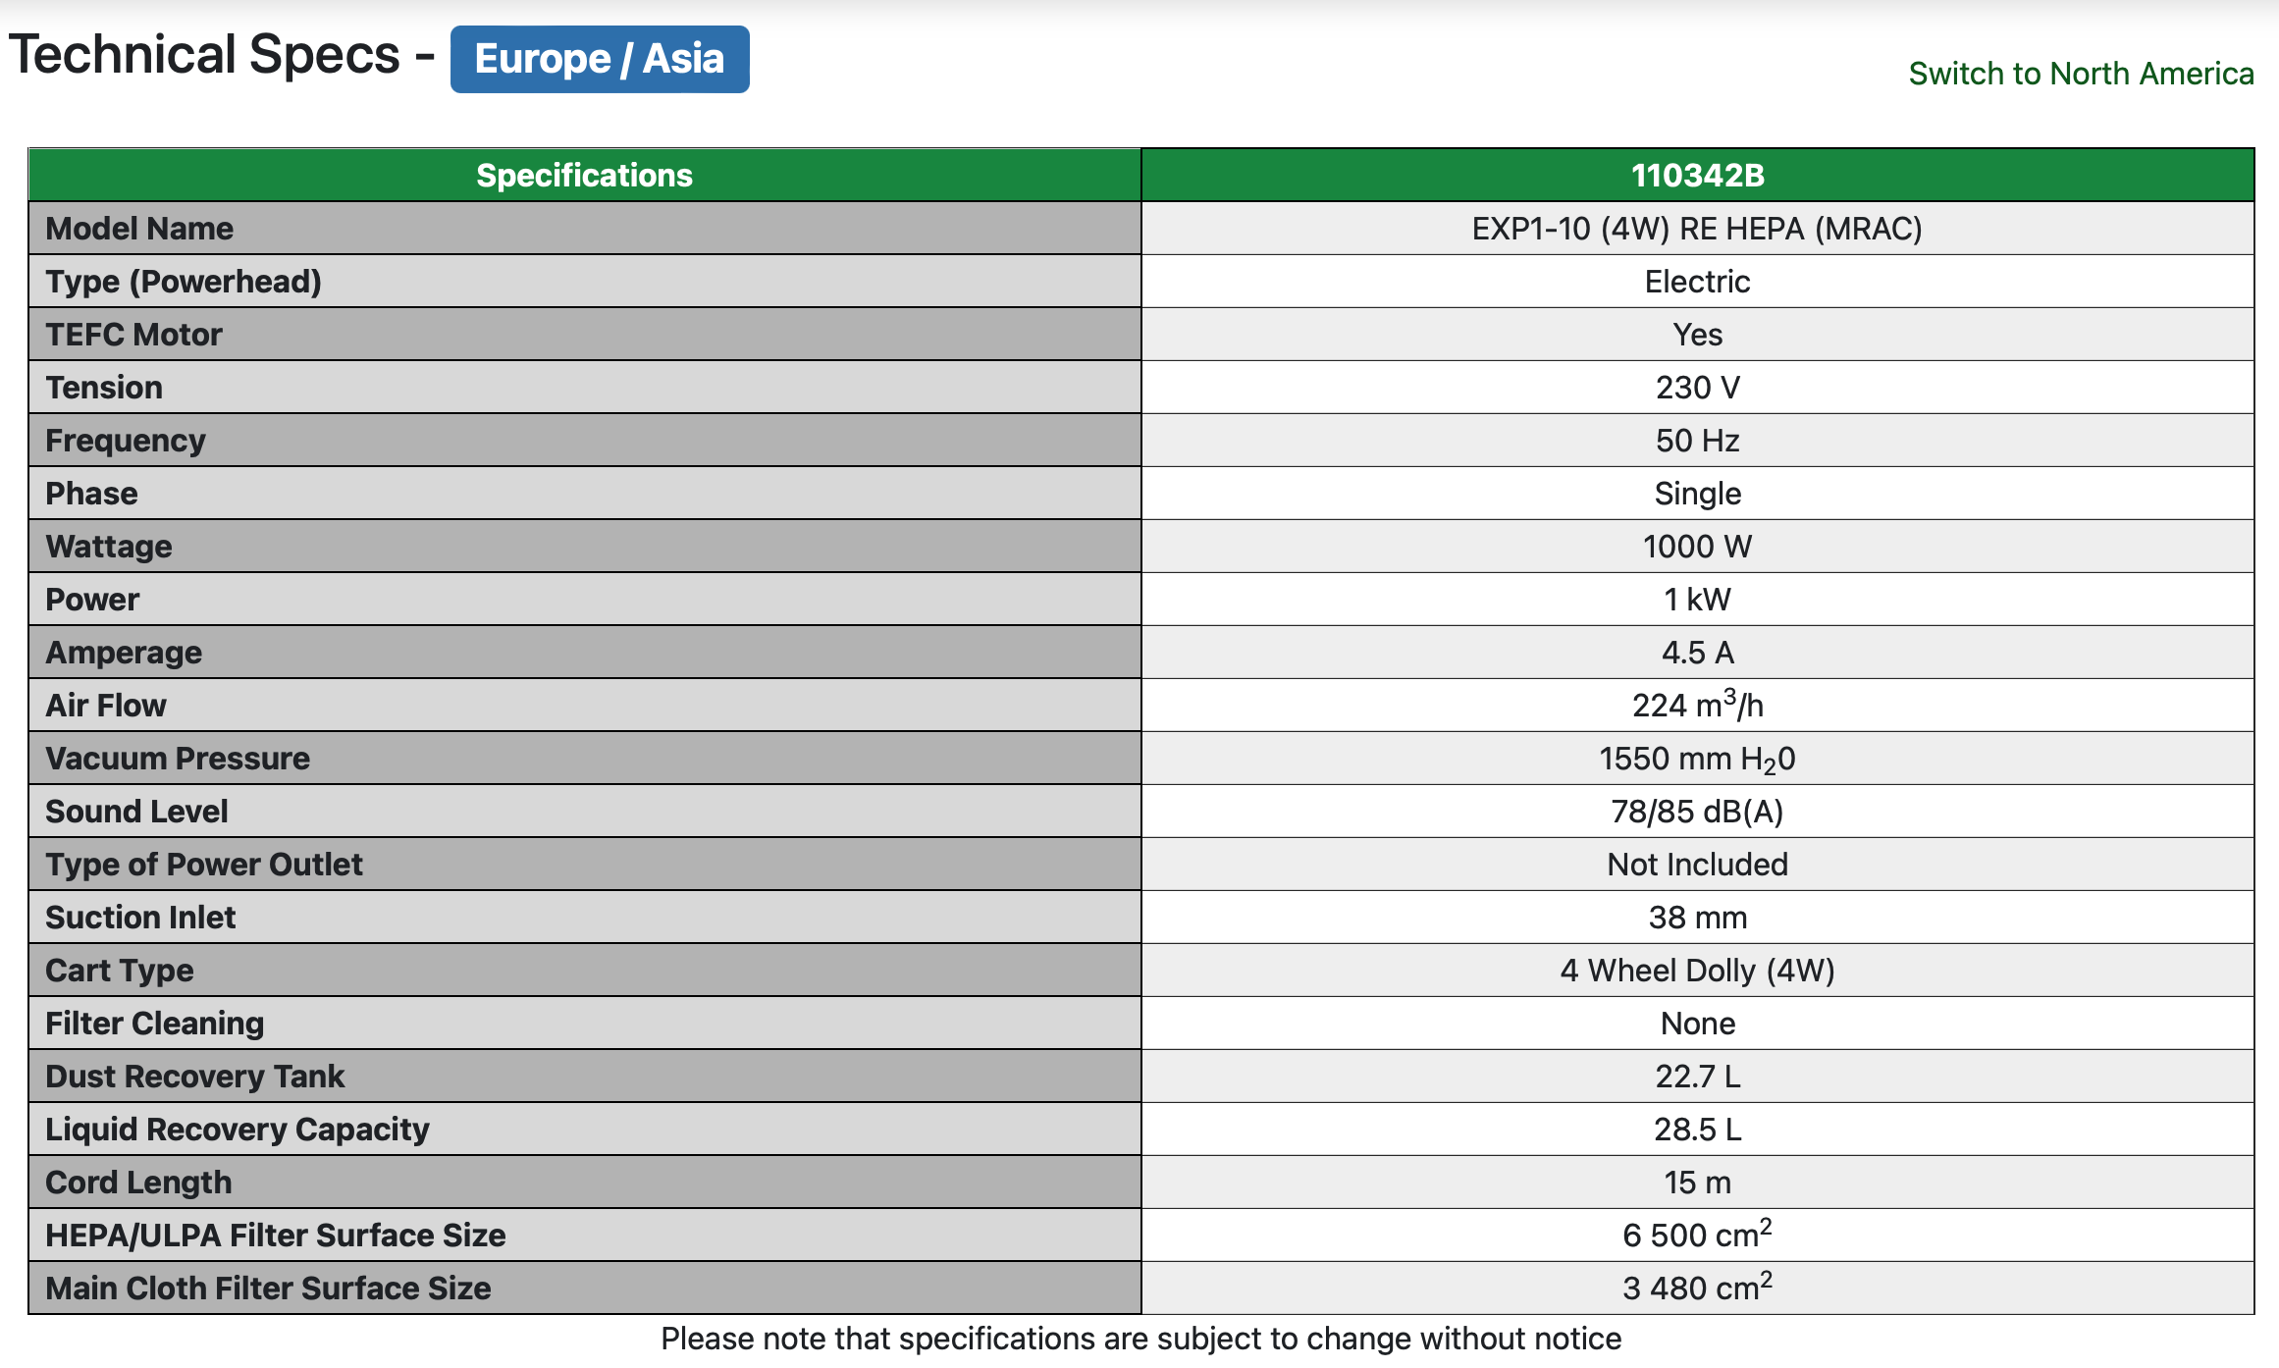Select HEPA/ULPA Filter Surface Size label

pyautogui.click(x=276, y=1236)
